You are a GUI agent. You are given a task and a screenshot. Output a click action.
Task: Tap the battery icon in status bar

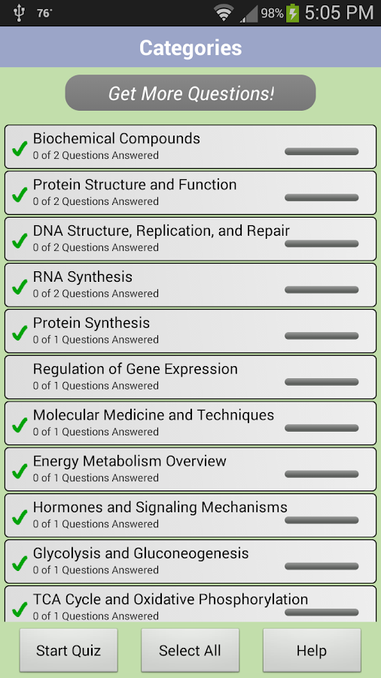click(292, 13)
